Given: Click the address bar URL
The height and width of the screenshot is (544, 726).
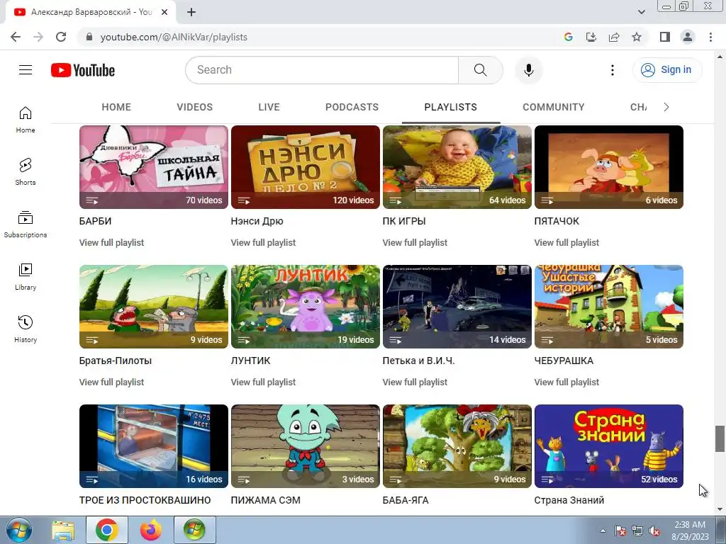Looking at the screenshot, I should point(174,37).
